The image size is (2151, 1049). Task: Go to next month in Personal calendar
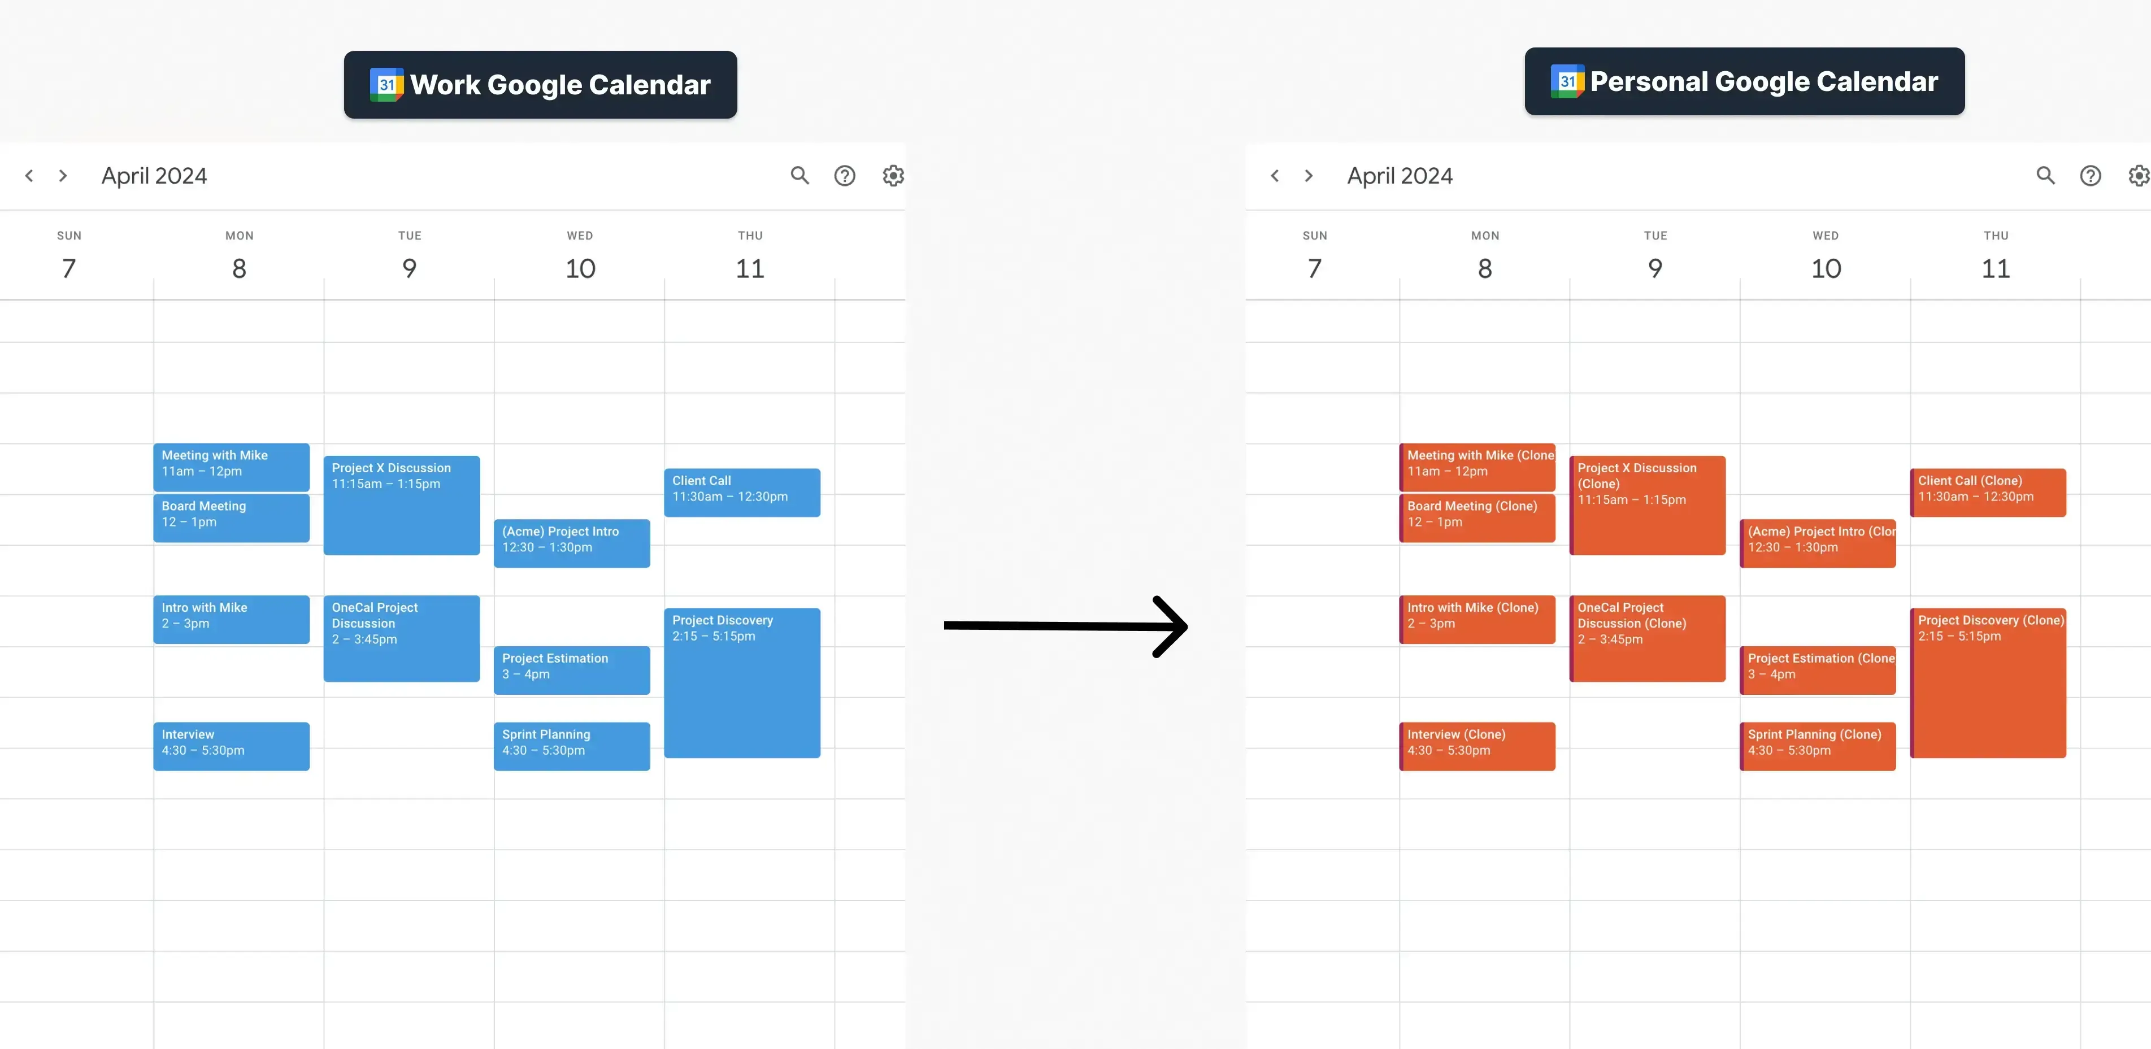click(x=1309, y=175)
